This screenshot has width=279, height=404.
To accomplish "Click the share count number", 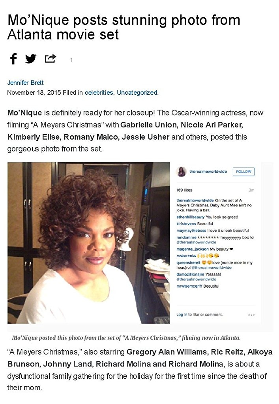I will pos(71,60).
